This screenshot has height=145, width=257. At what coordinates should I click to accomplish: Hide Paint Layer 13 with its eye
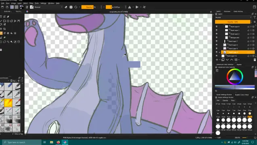point(217,56)
